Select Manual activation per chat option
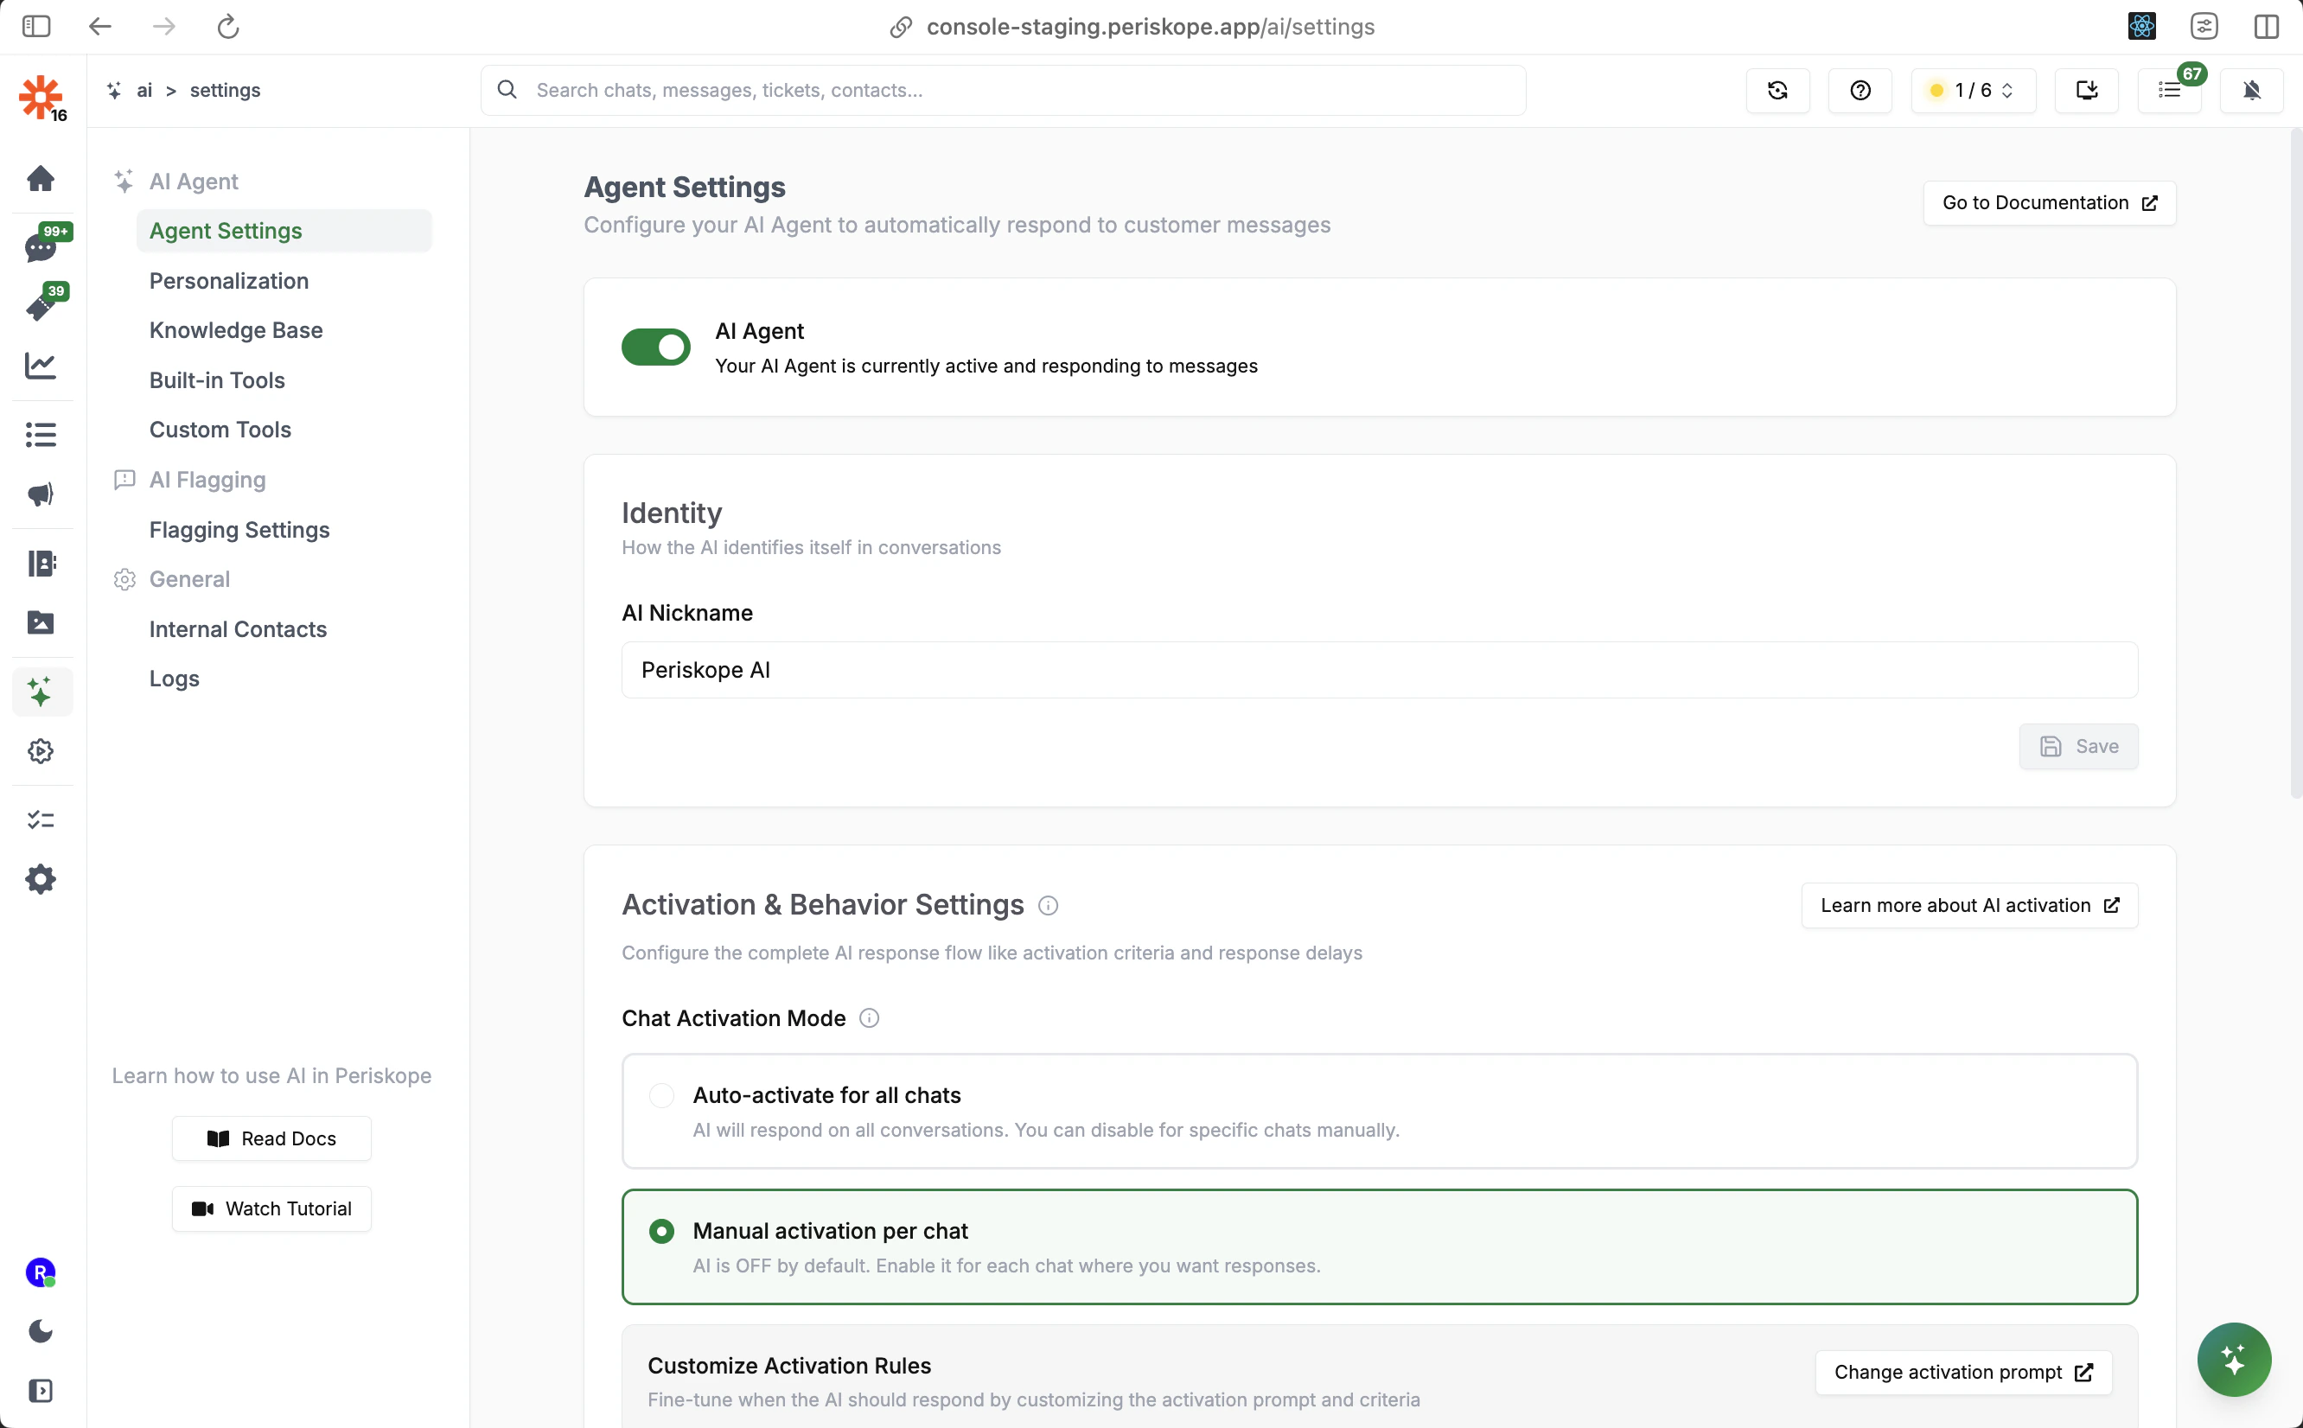 (x=662, y=1231)
